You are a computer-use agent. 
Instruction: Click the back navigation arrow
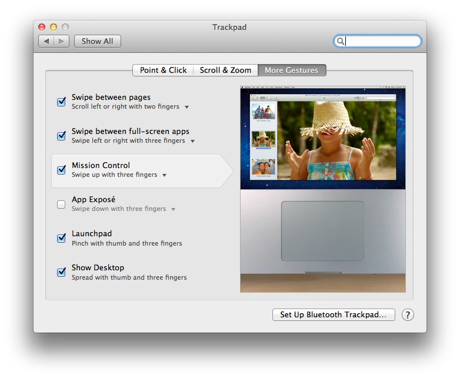point(46,41)
